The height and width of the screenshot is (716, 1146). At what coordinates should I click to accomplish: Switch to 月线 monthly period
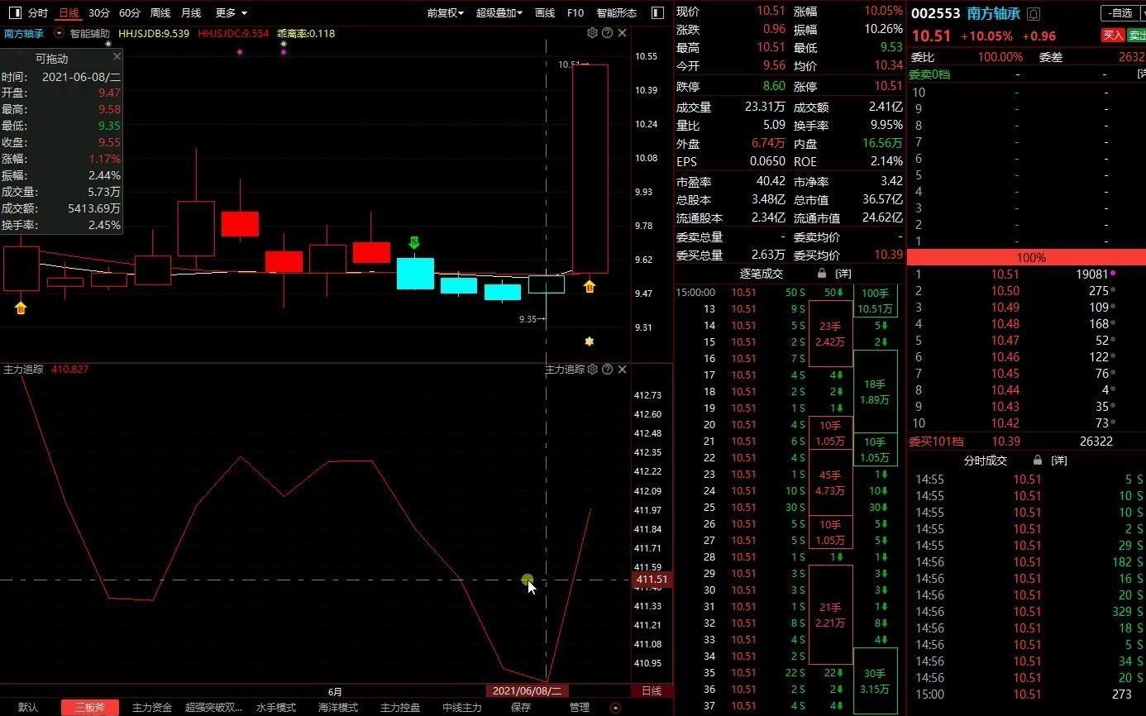click(191, 12)
